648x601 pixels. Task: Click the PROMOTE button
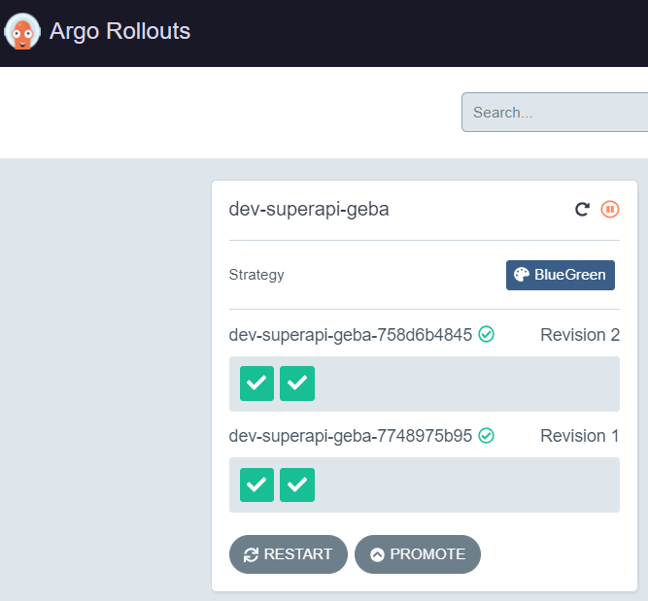click(x=418, y=554)
